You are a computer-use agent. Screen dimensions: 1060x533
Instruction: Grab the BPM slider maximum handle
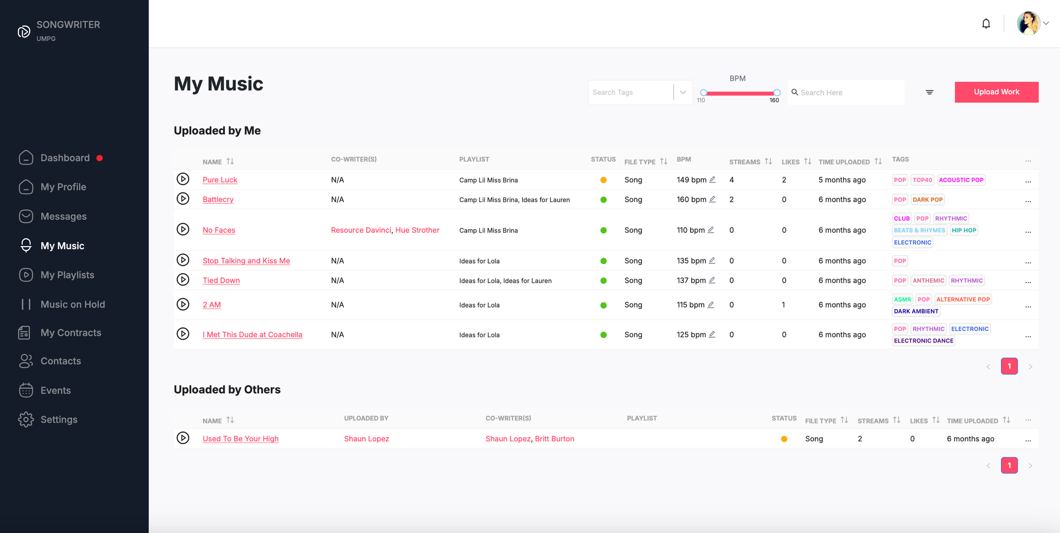[x=776, y=93]
